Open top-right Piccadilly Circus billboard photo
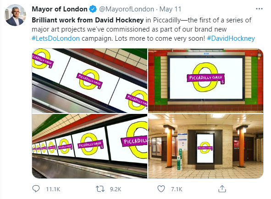Screen dimensions: 271x199 pyautogui.click(x=206, y=81)
